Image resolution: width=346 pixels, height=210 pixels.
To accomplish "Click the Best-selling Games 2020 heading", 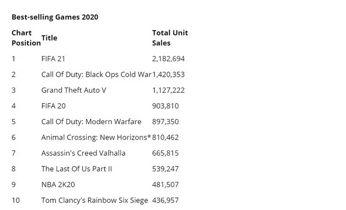I will click(55, 17).
